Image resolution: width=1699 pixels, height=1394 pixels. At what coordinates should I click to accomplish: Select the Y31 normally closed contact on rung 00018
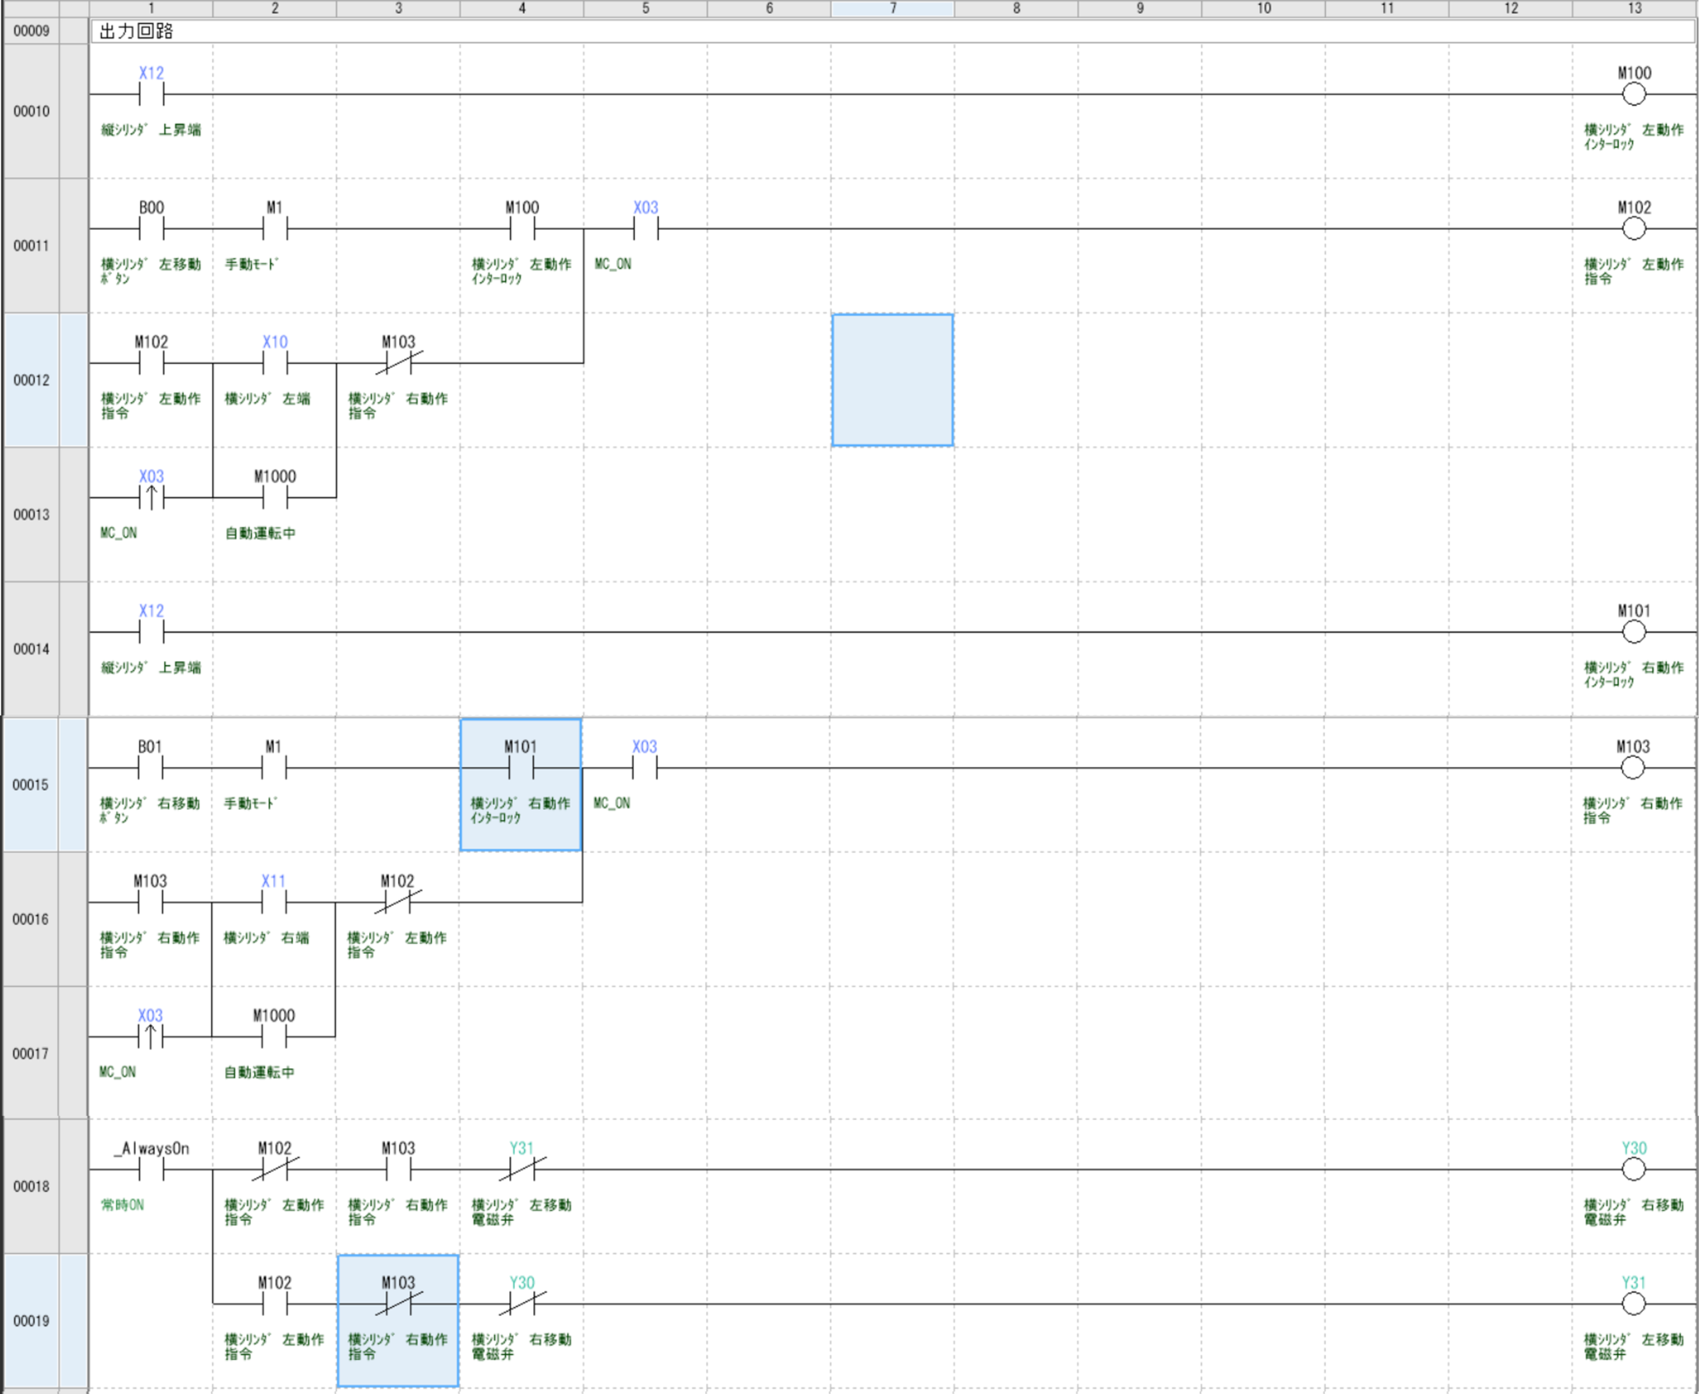tap(522, 1170)
